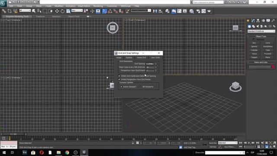This screenshot has width=277, height=156.
Task: Select the Shapes category icon in Create panel
Action: click(253, 26)
